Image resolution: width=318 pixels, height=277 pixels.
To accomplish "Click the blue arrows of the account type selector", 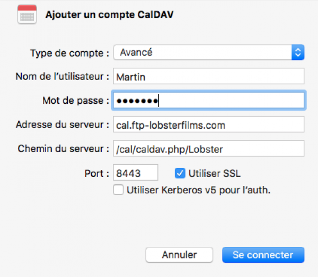I will point(297,52).
